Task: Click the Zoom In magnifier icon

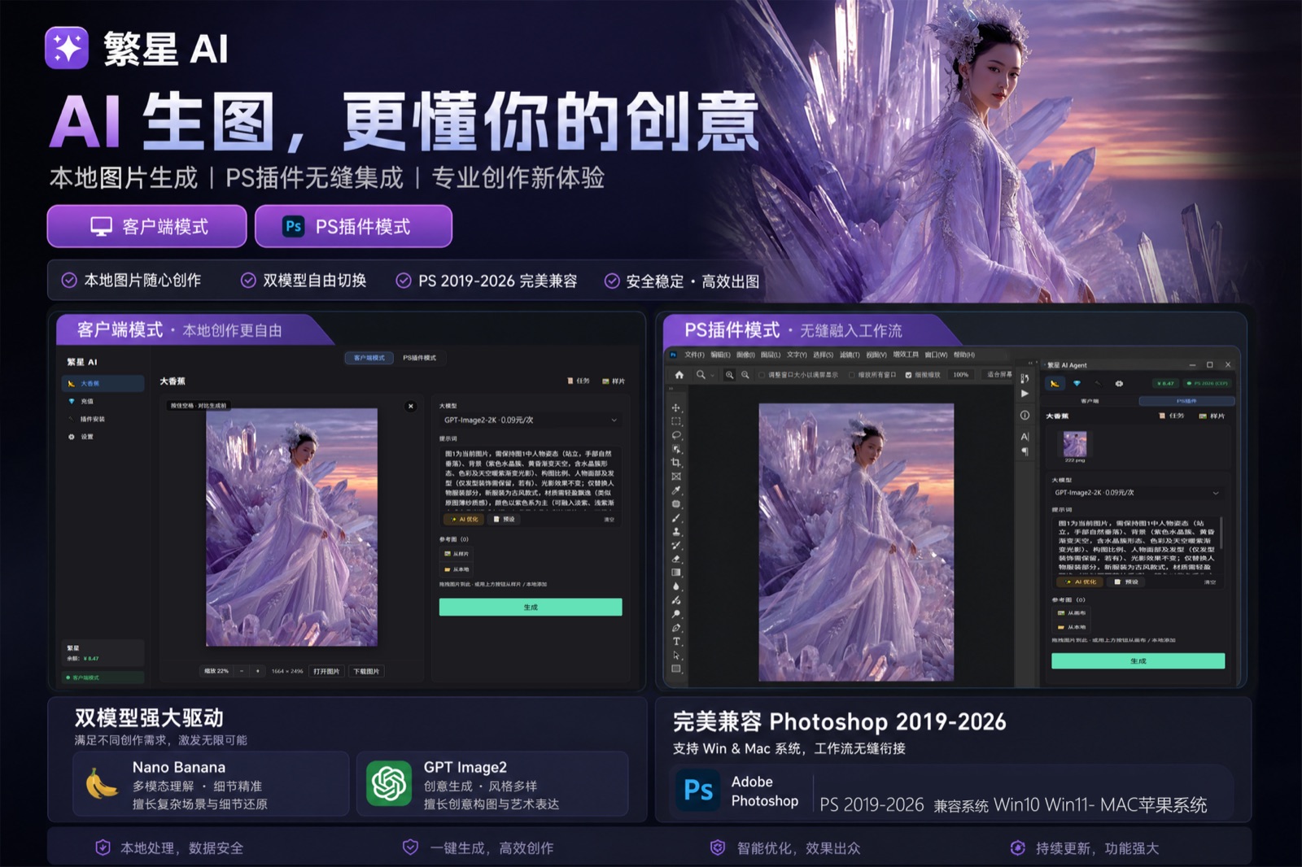Action: click(729, 375)
